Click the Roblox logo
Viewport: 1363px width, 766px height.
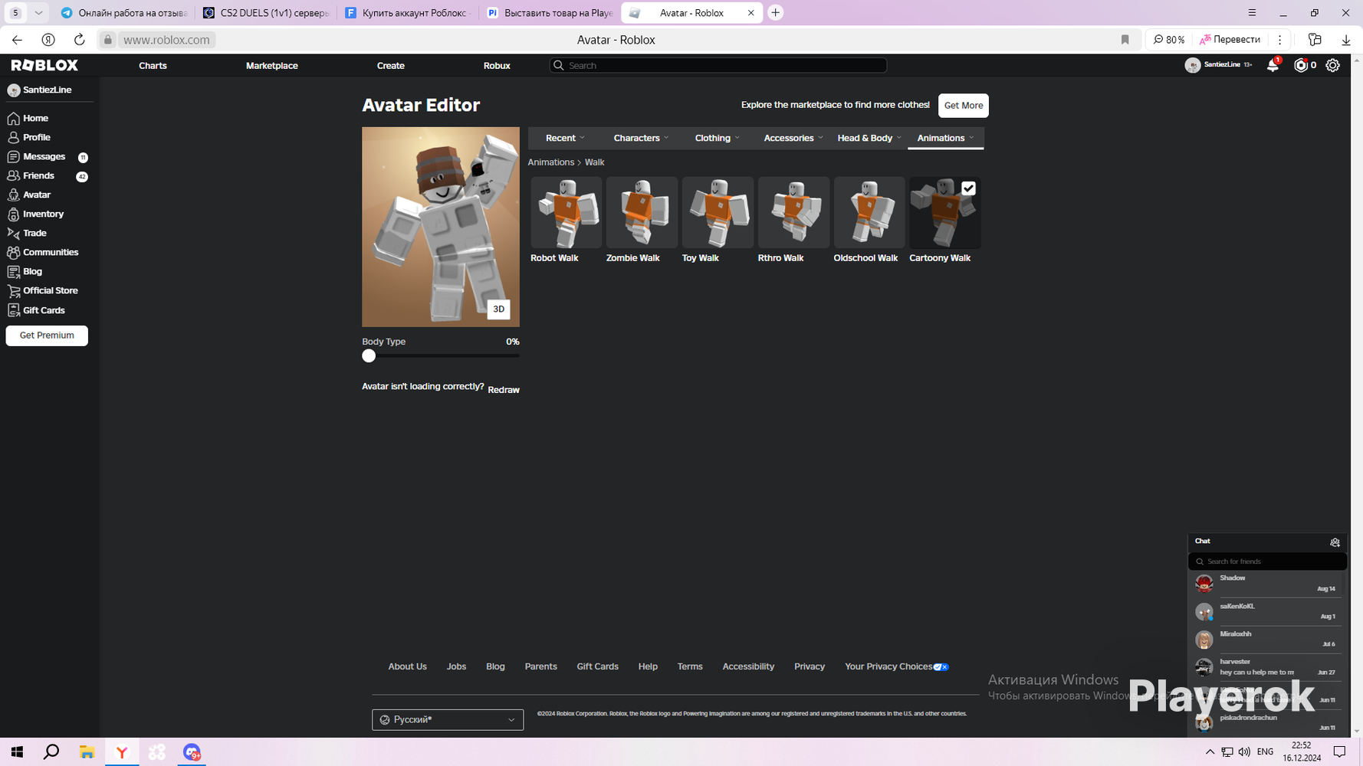44,65
